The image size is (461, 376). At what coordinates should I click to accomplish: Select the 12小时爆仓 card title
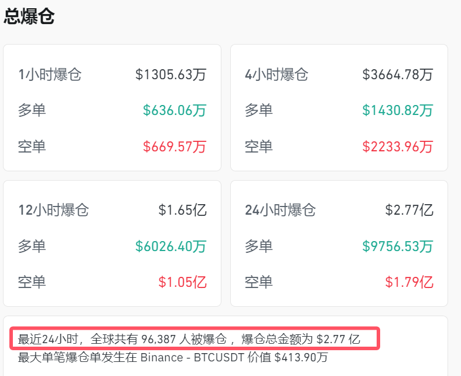pos(53,211)
